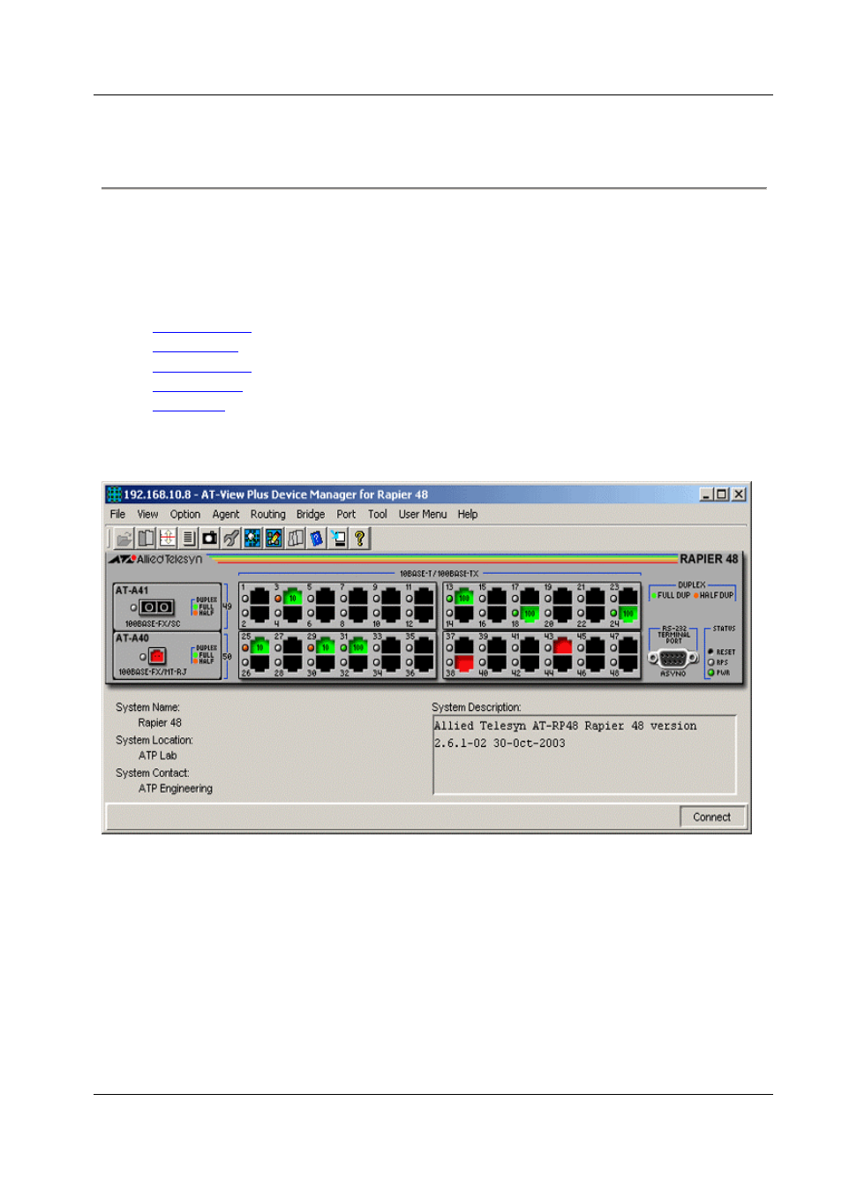Open the Help menu

[468, 514]
